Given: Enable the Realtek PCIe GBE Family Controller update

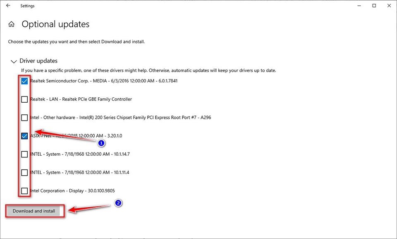Looking at the screenshot, I should click(x=24, y=99).
